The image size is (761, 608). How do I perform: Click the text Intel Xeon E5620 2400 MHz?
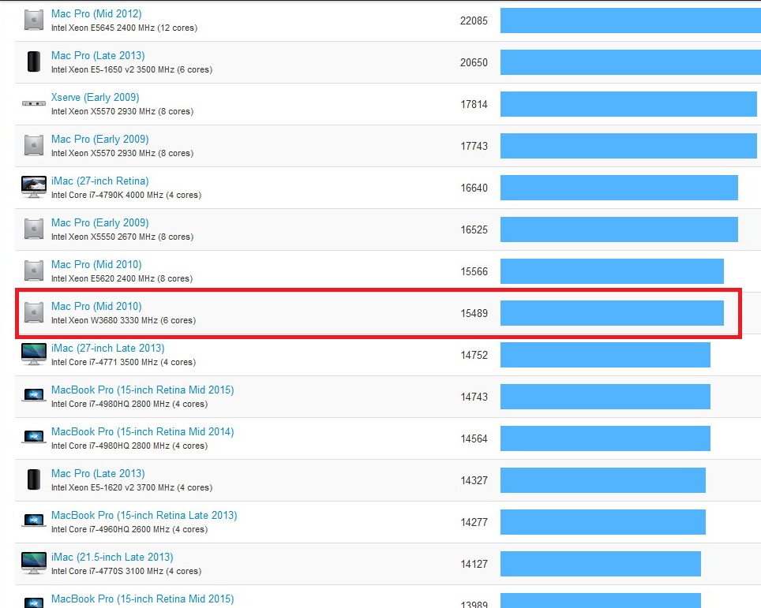(103, 278)
